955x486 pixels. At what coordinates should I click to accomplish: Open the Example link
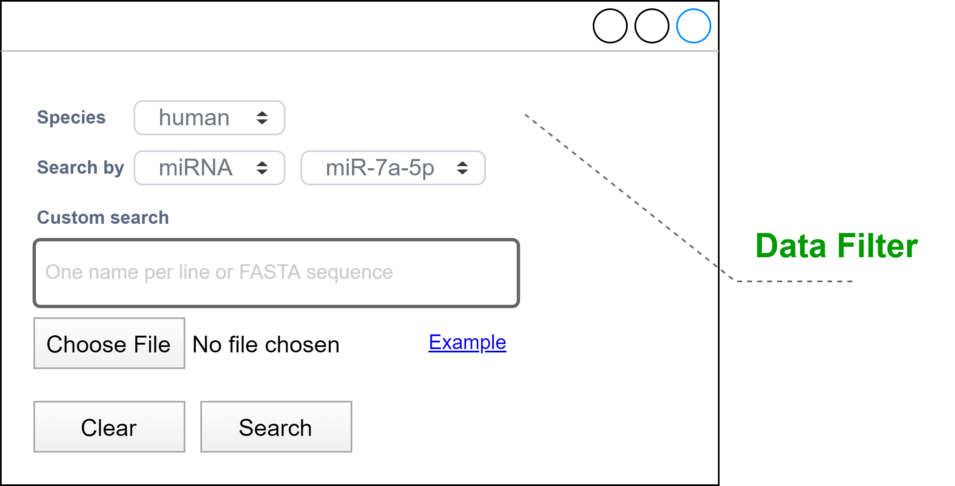pyautogui.click(x=467, y=343)
